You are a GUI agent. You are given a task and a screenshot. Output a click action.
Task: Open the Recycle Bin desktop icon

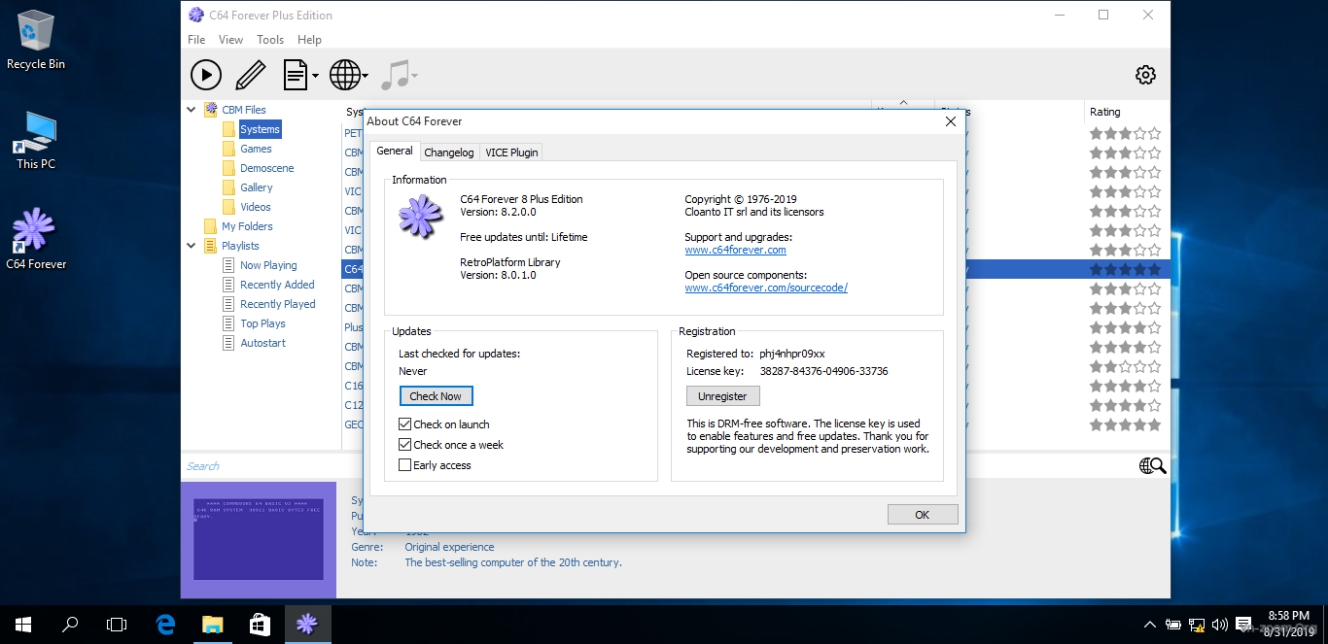[x=36, y=40]
